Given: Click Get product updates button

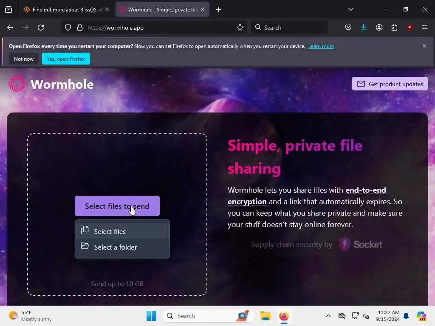Looking at the screenshot, I should 390,84.
